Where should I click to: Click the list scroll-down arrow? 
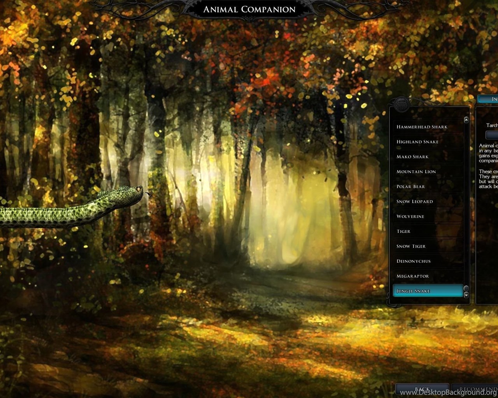point(466,295)
